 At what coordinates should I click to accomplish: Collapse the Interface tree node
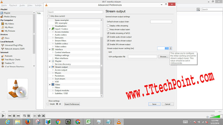pos(50,49)
